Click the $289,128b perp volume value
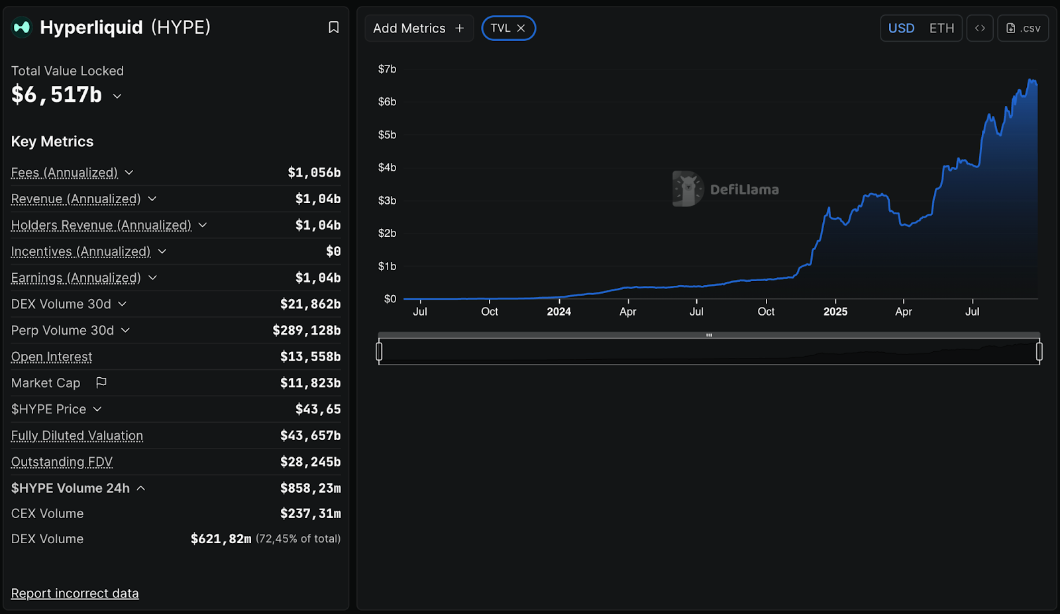 click(307, 330)
